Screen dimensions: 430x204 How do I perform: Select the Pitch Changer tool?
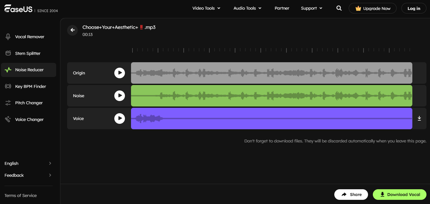click(x=29, y=103)
